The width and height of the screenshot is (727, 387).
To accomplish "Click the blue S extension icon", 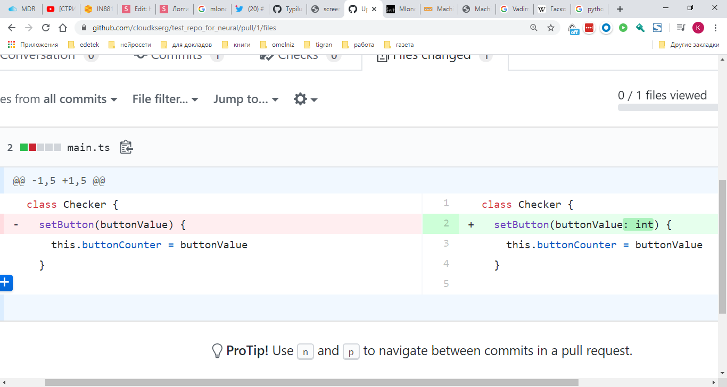I will tap(657, 28).
